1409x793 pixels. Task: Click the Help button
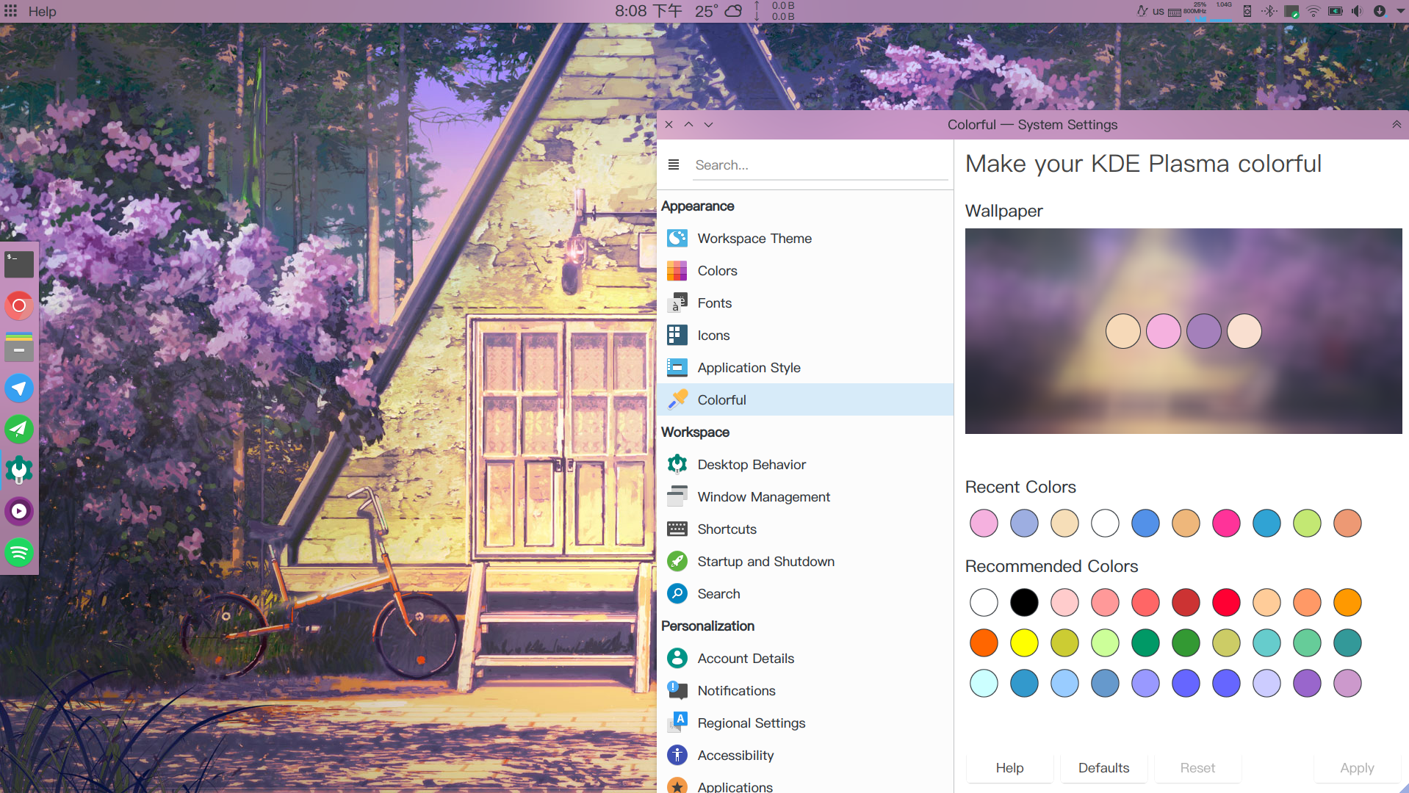(x=1009, y=767)
